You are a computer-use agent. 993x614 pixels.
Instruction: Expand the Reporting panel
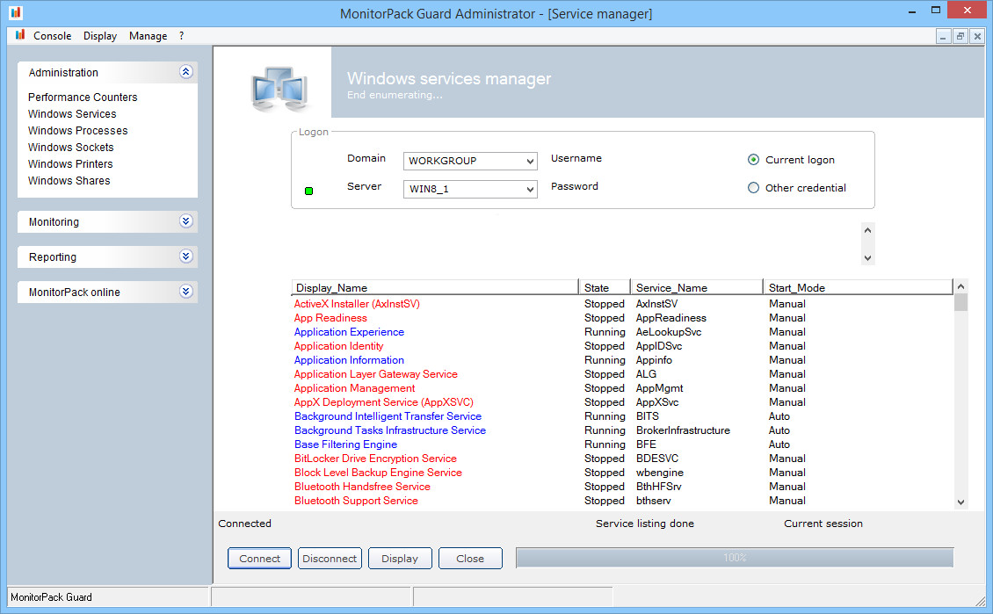(x=185, y=256)
